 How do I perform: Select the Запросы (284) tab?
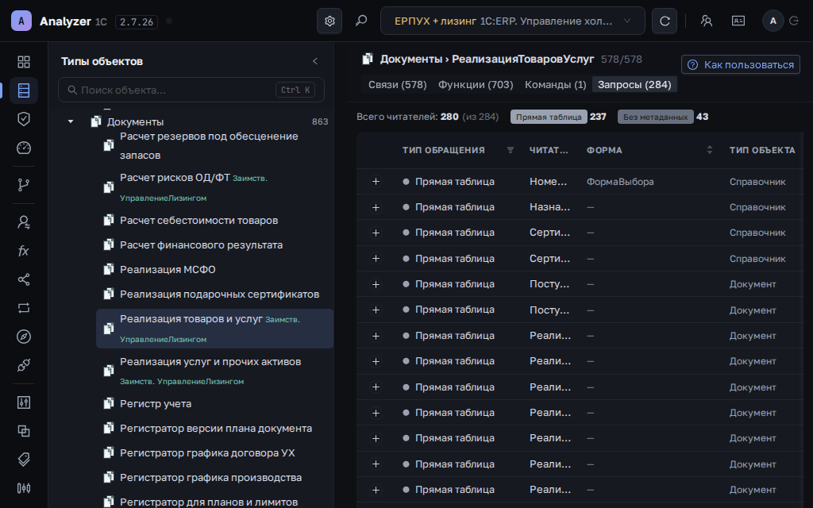click(x=634, y=84)
